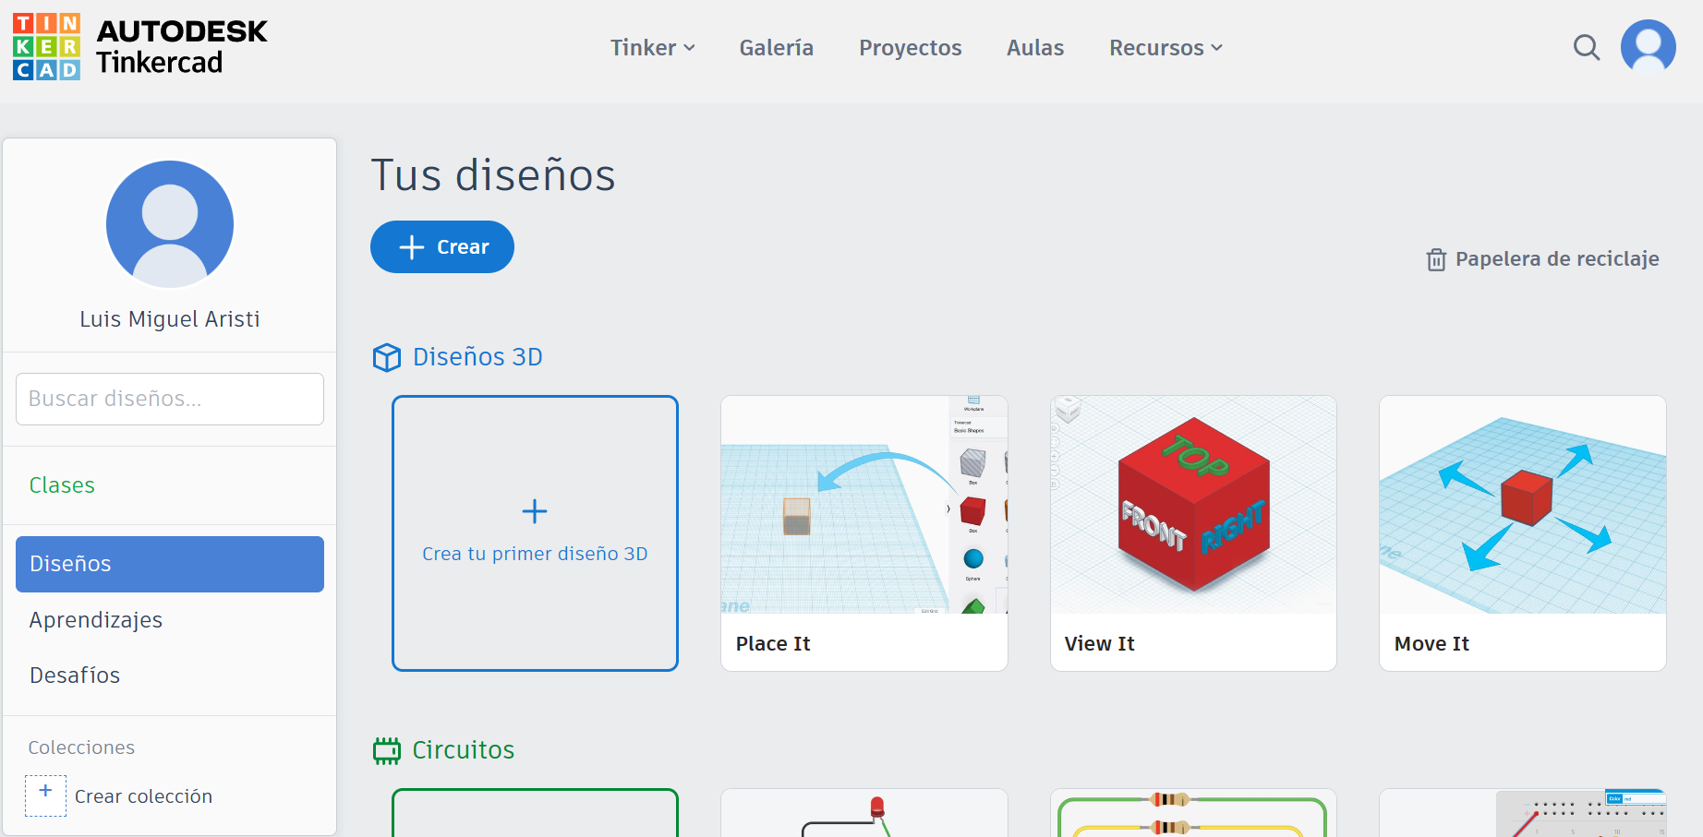
Task: Select the Diseños sidebar tab
Action: pos(170,564)
